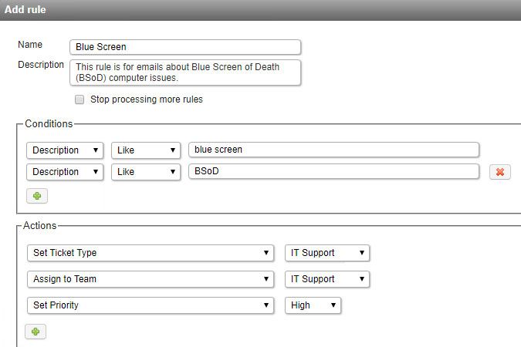Open the High priority value dropdown
Screen dimensions: 521x347
(x=313, y=305)
